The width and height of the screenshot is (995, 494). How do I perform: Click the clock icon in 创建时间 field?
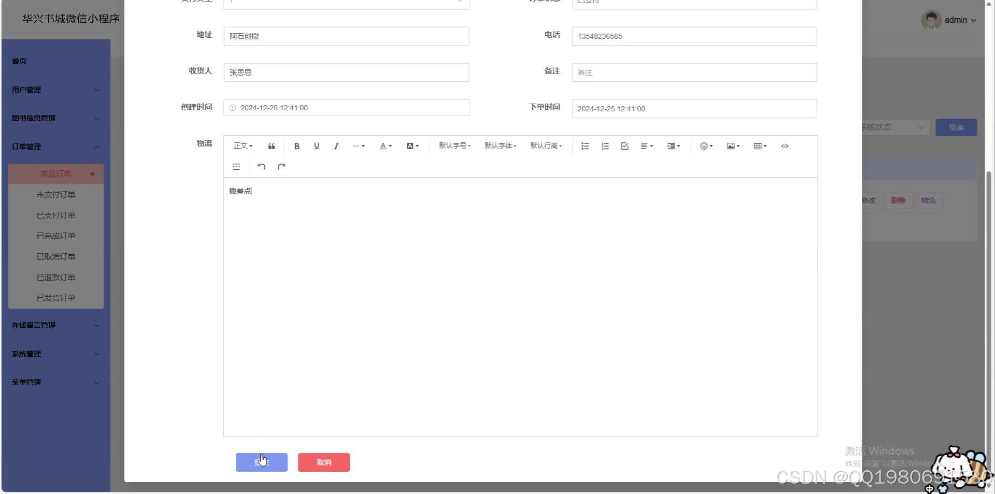click(x=233, y=108)
